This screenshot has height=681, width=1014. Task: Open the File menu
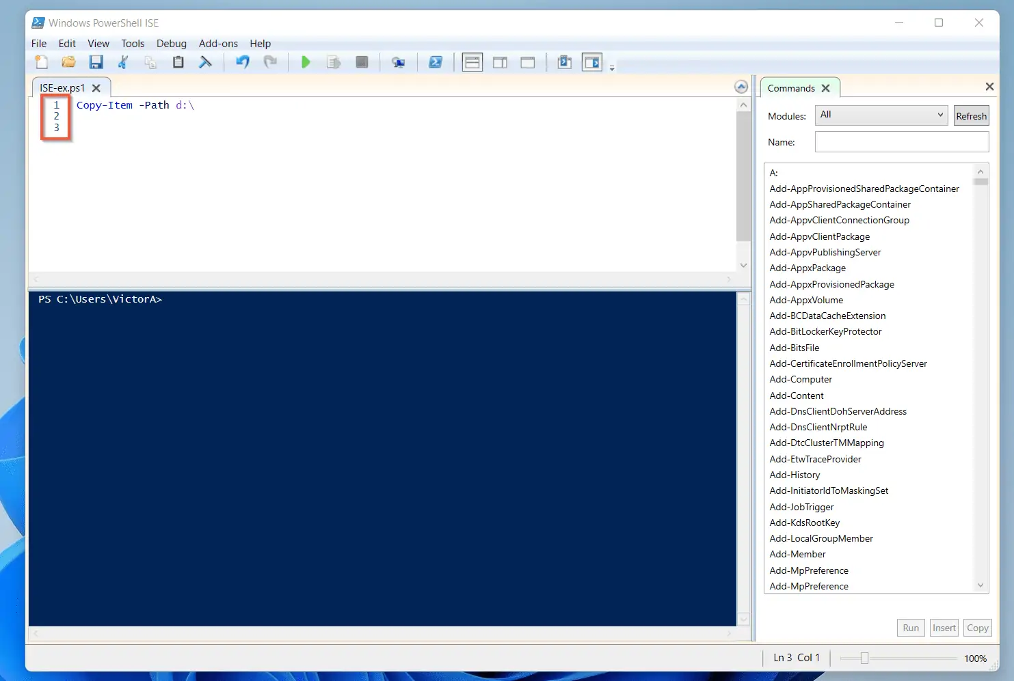pos(39,43)
